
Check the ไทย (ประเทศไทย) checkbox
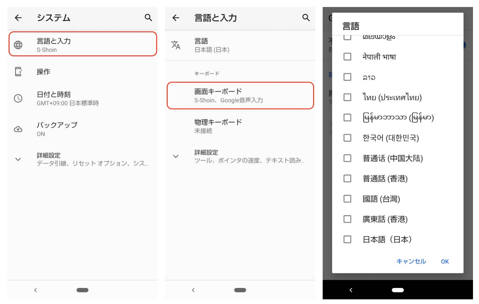(x=347, y=97)
